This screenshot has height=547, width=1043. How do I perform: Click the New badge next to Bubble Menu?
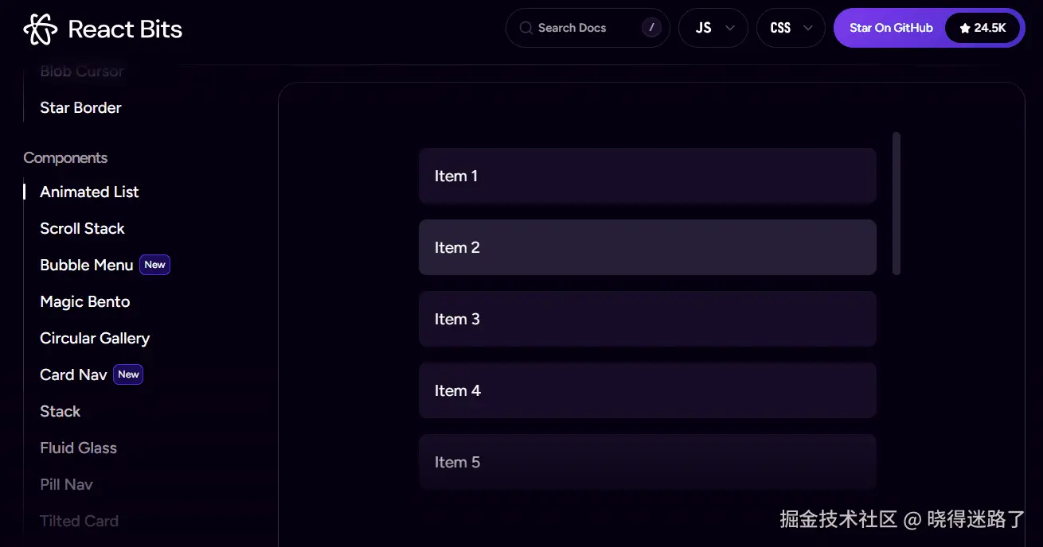155,265
